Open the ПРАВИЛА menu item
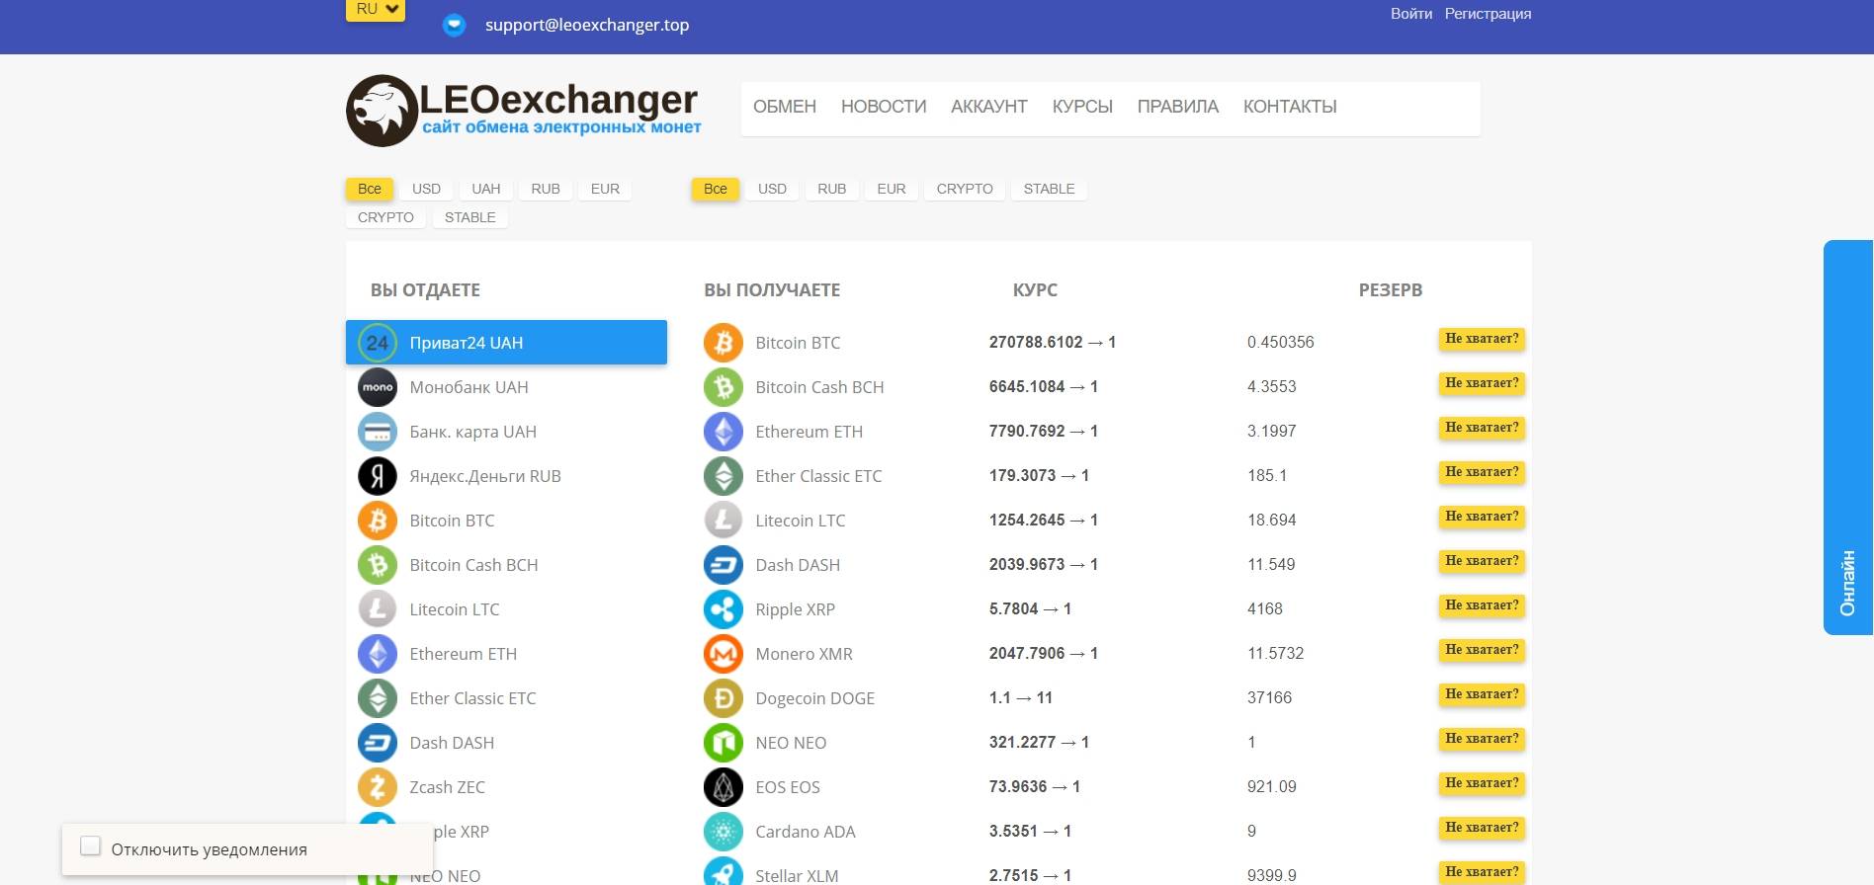 1178,107
